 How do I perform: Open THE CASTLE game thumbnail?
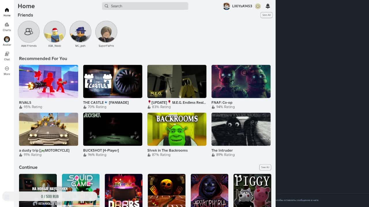pos(113,81)
